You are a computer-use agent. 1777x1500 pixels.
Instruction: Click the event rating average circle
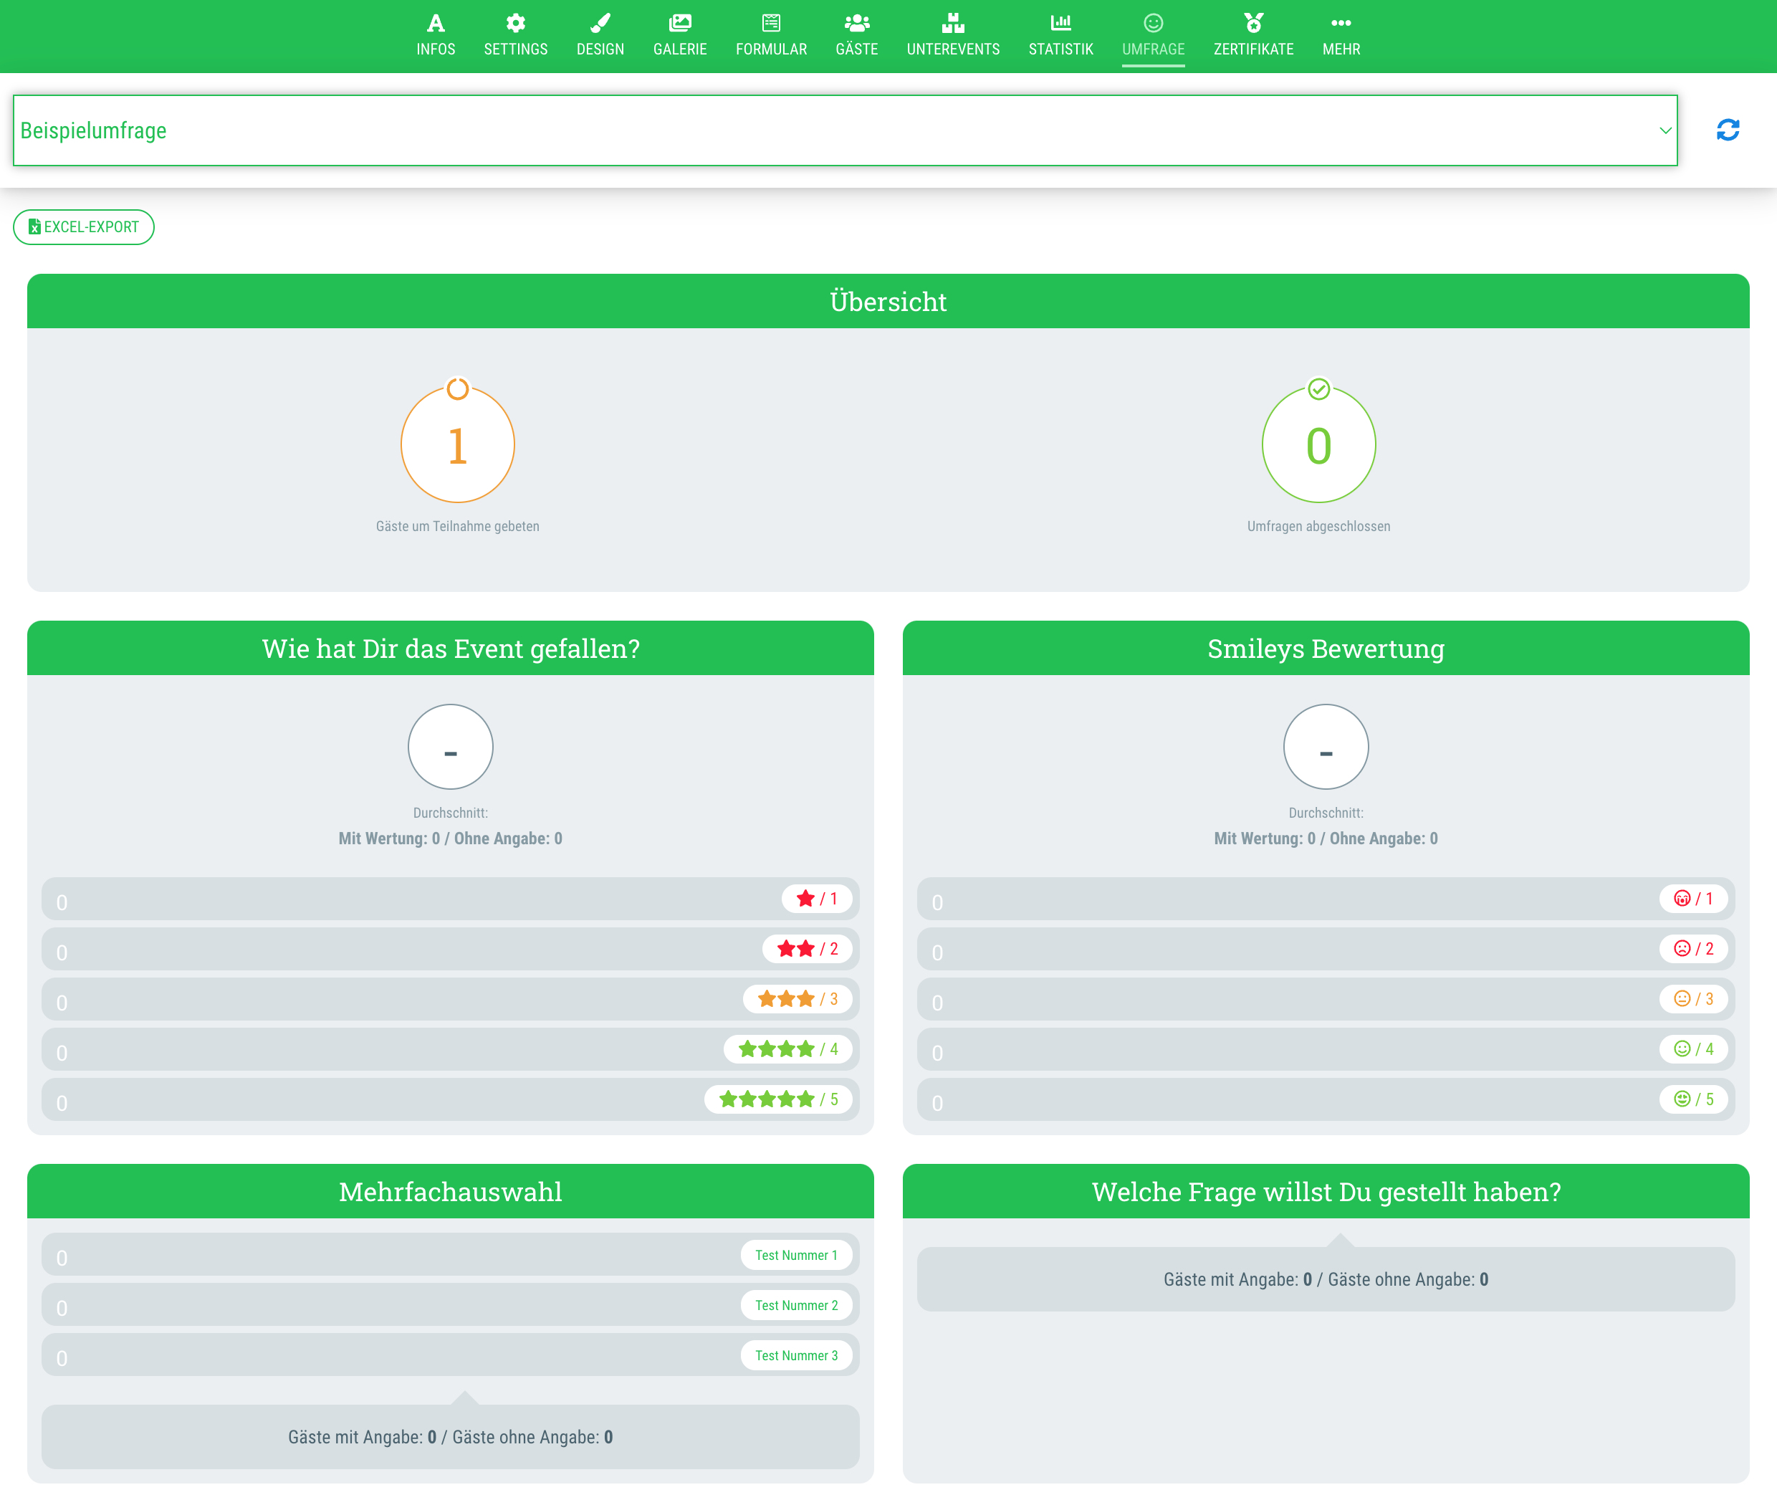tap(450, 747)
